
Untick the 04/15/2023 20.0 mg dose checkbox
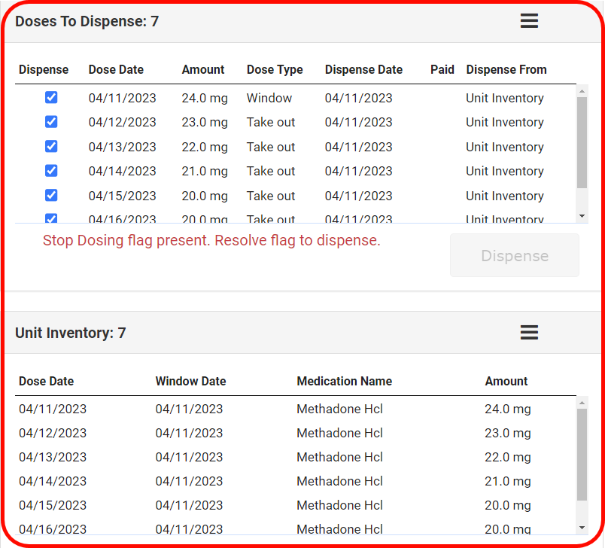click(51, 196)
